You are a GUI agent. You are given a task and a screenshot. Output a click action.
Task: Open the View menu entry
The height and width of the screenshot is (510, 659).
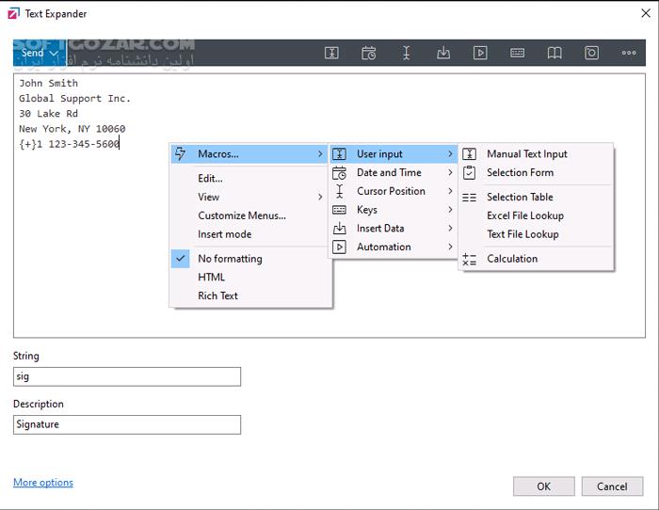[x=250, y=197]
